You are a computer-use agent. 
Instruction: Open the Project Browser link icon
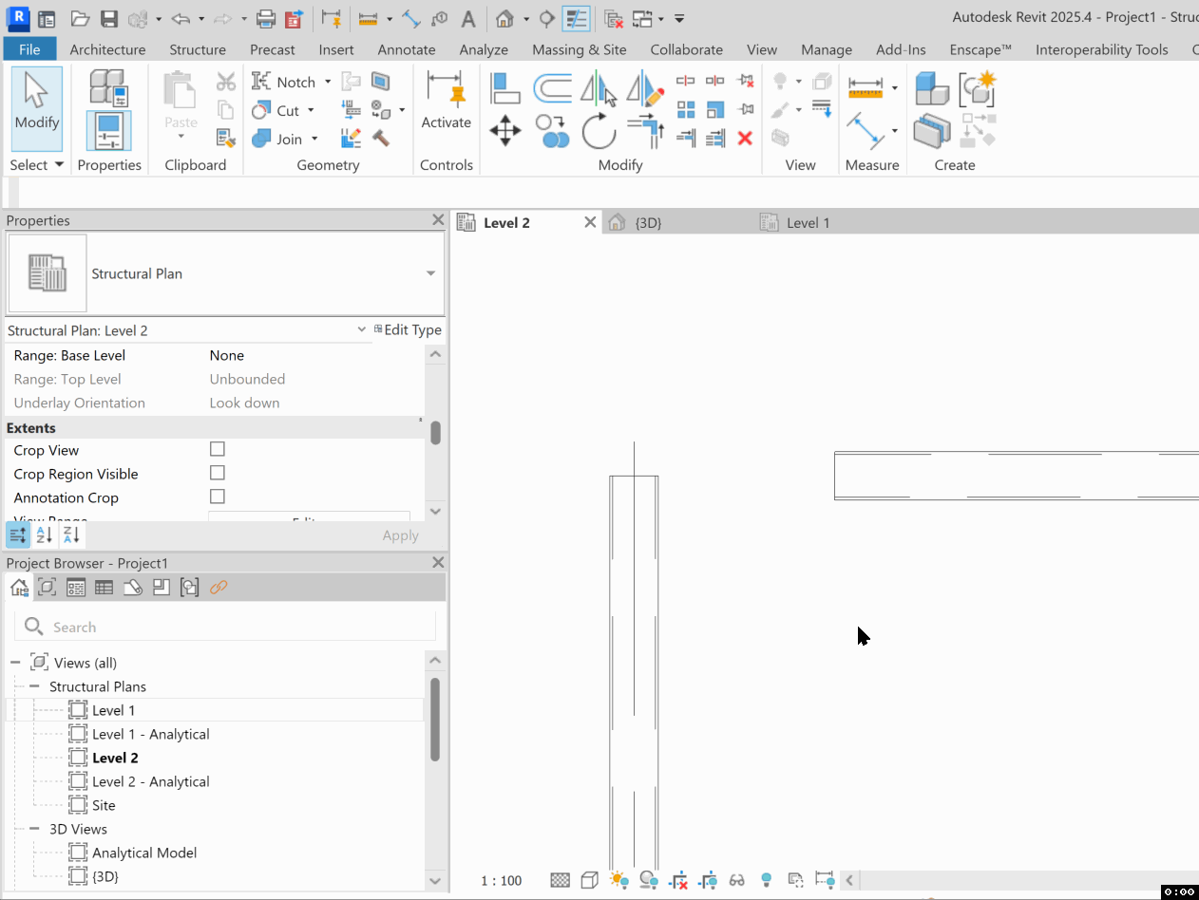click(219, 587)
